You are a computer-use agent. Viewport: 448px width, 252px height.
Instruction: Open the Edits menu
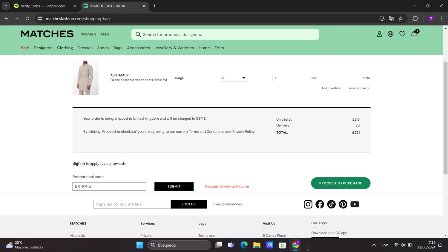(219, 48)
